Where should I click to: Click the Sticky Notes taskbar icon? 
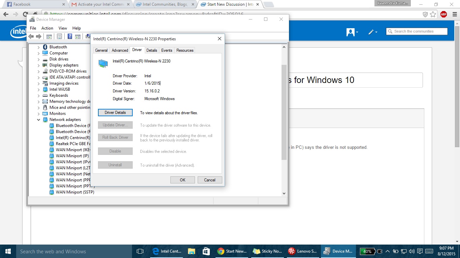(267, 251)
